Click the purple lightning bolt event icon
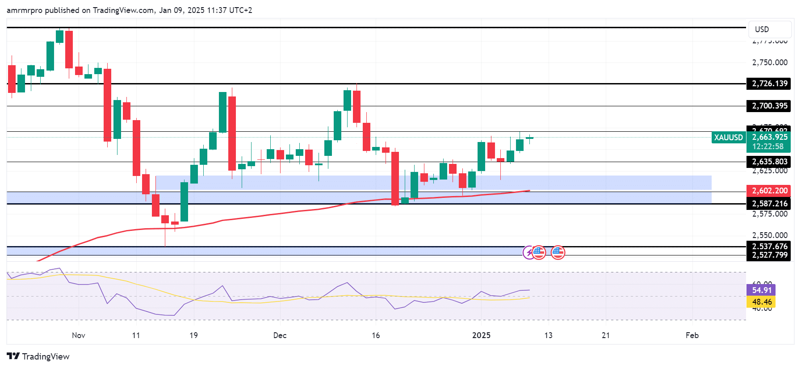801x368 pixels. pyautogui.click(x=529, y=253)
